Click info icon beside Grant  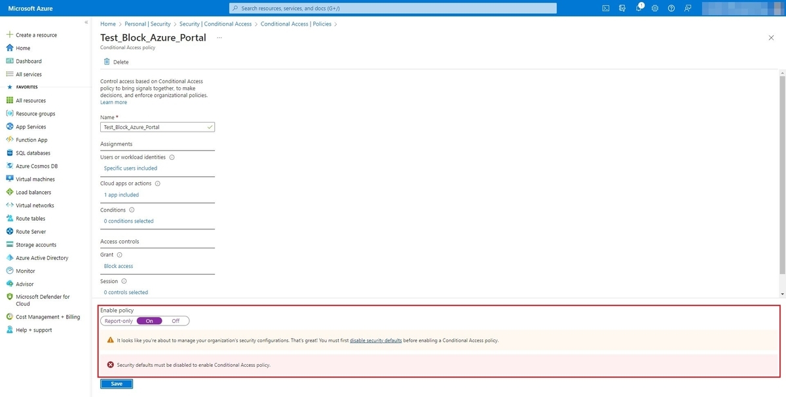(x=119, y=254)
